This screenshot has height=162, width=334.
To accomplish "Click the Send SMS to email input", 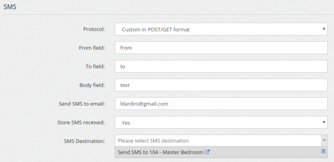I will pyautogui.click(x=221, y=104).
